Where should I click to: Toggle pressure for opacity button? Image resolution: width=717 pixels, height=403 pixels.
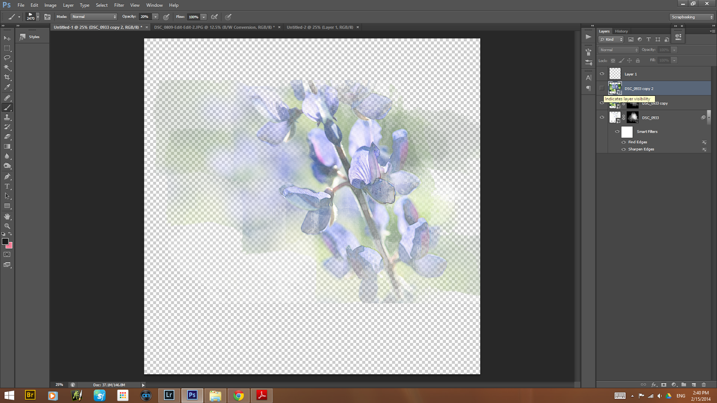[x=166, y=17]
